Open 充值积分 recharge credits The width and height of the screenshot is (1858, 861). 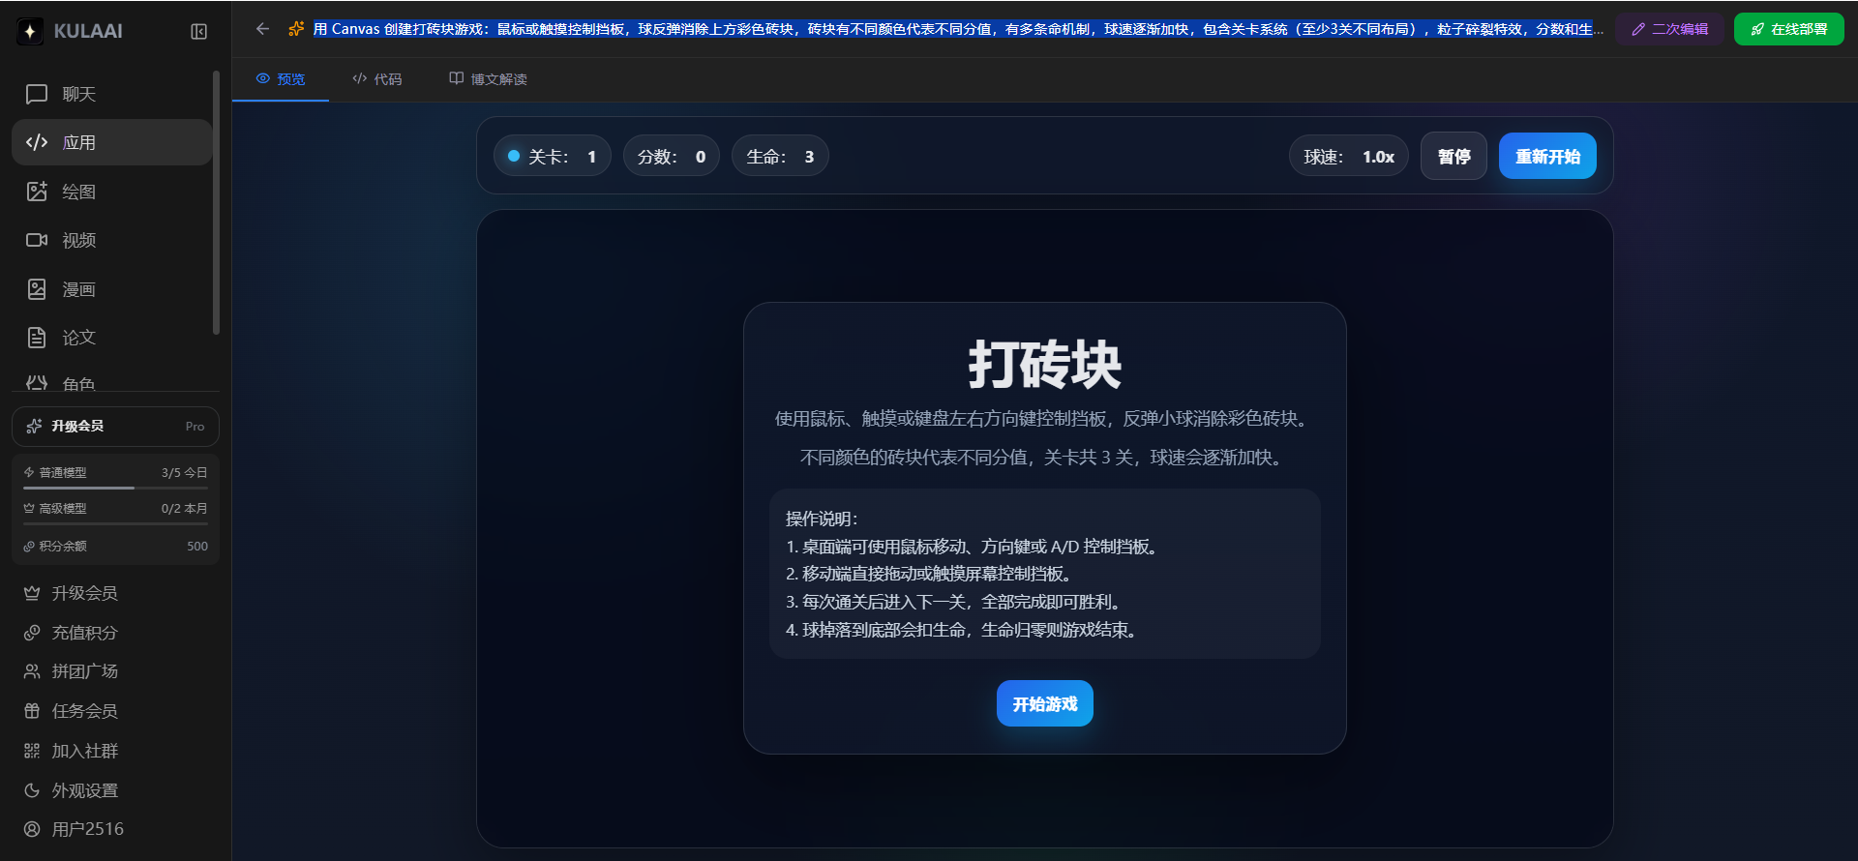[115, 633]
